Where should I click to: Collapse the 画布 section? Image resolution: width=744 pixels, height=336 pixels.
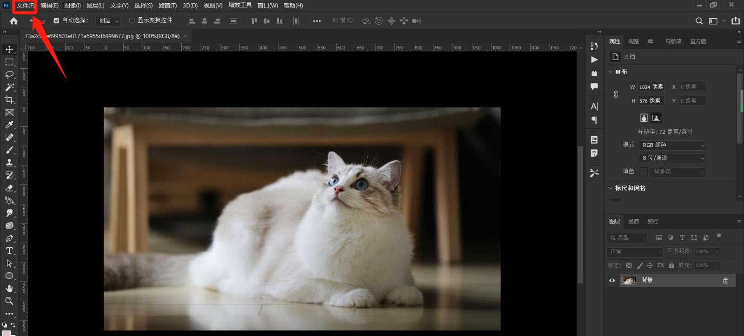[x=611, y=72]
